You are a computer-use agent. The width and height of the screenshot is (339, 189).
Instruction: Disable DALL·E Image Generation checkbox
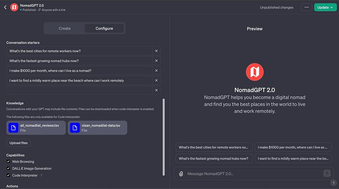pyautogui.click(x=8, y=168)
